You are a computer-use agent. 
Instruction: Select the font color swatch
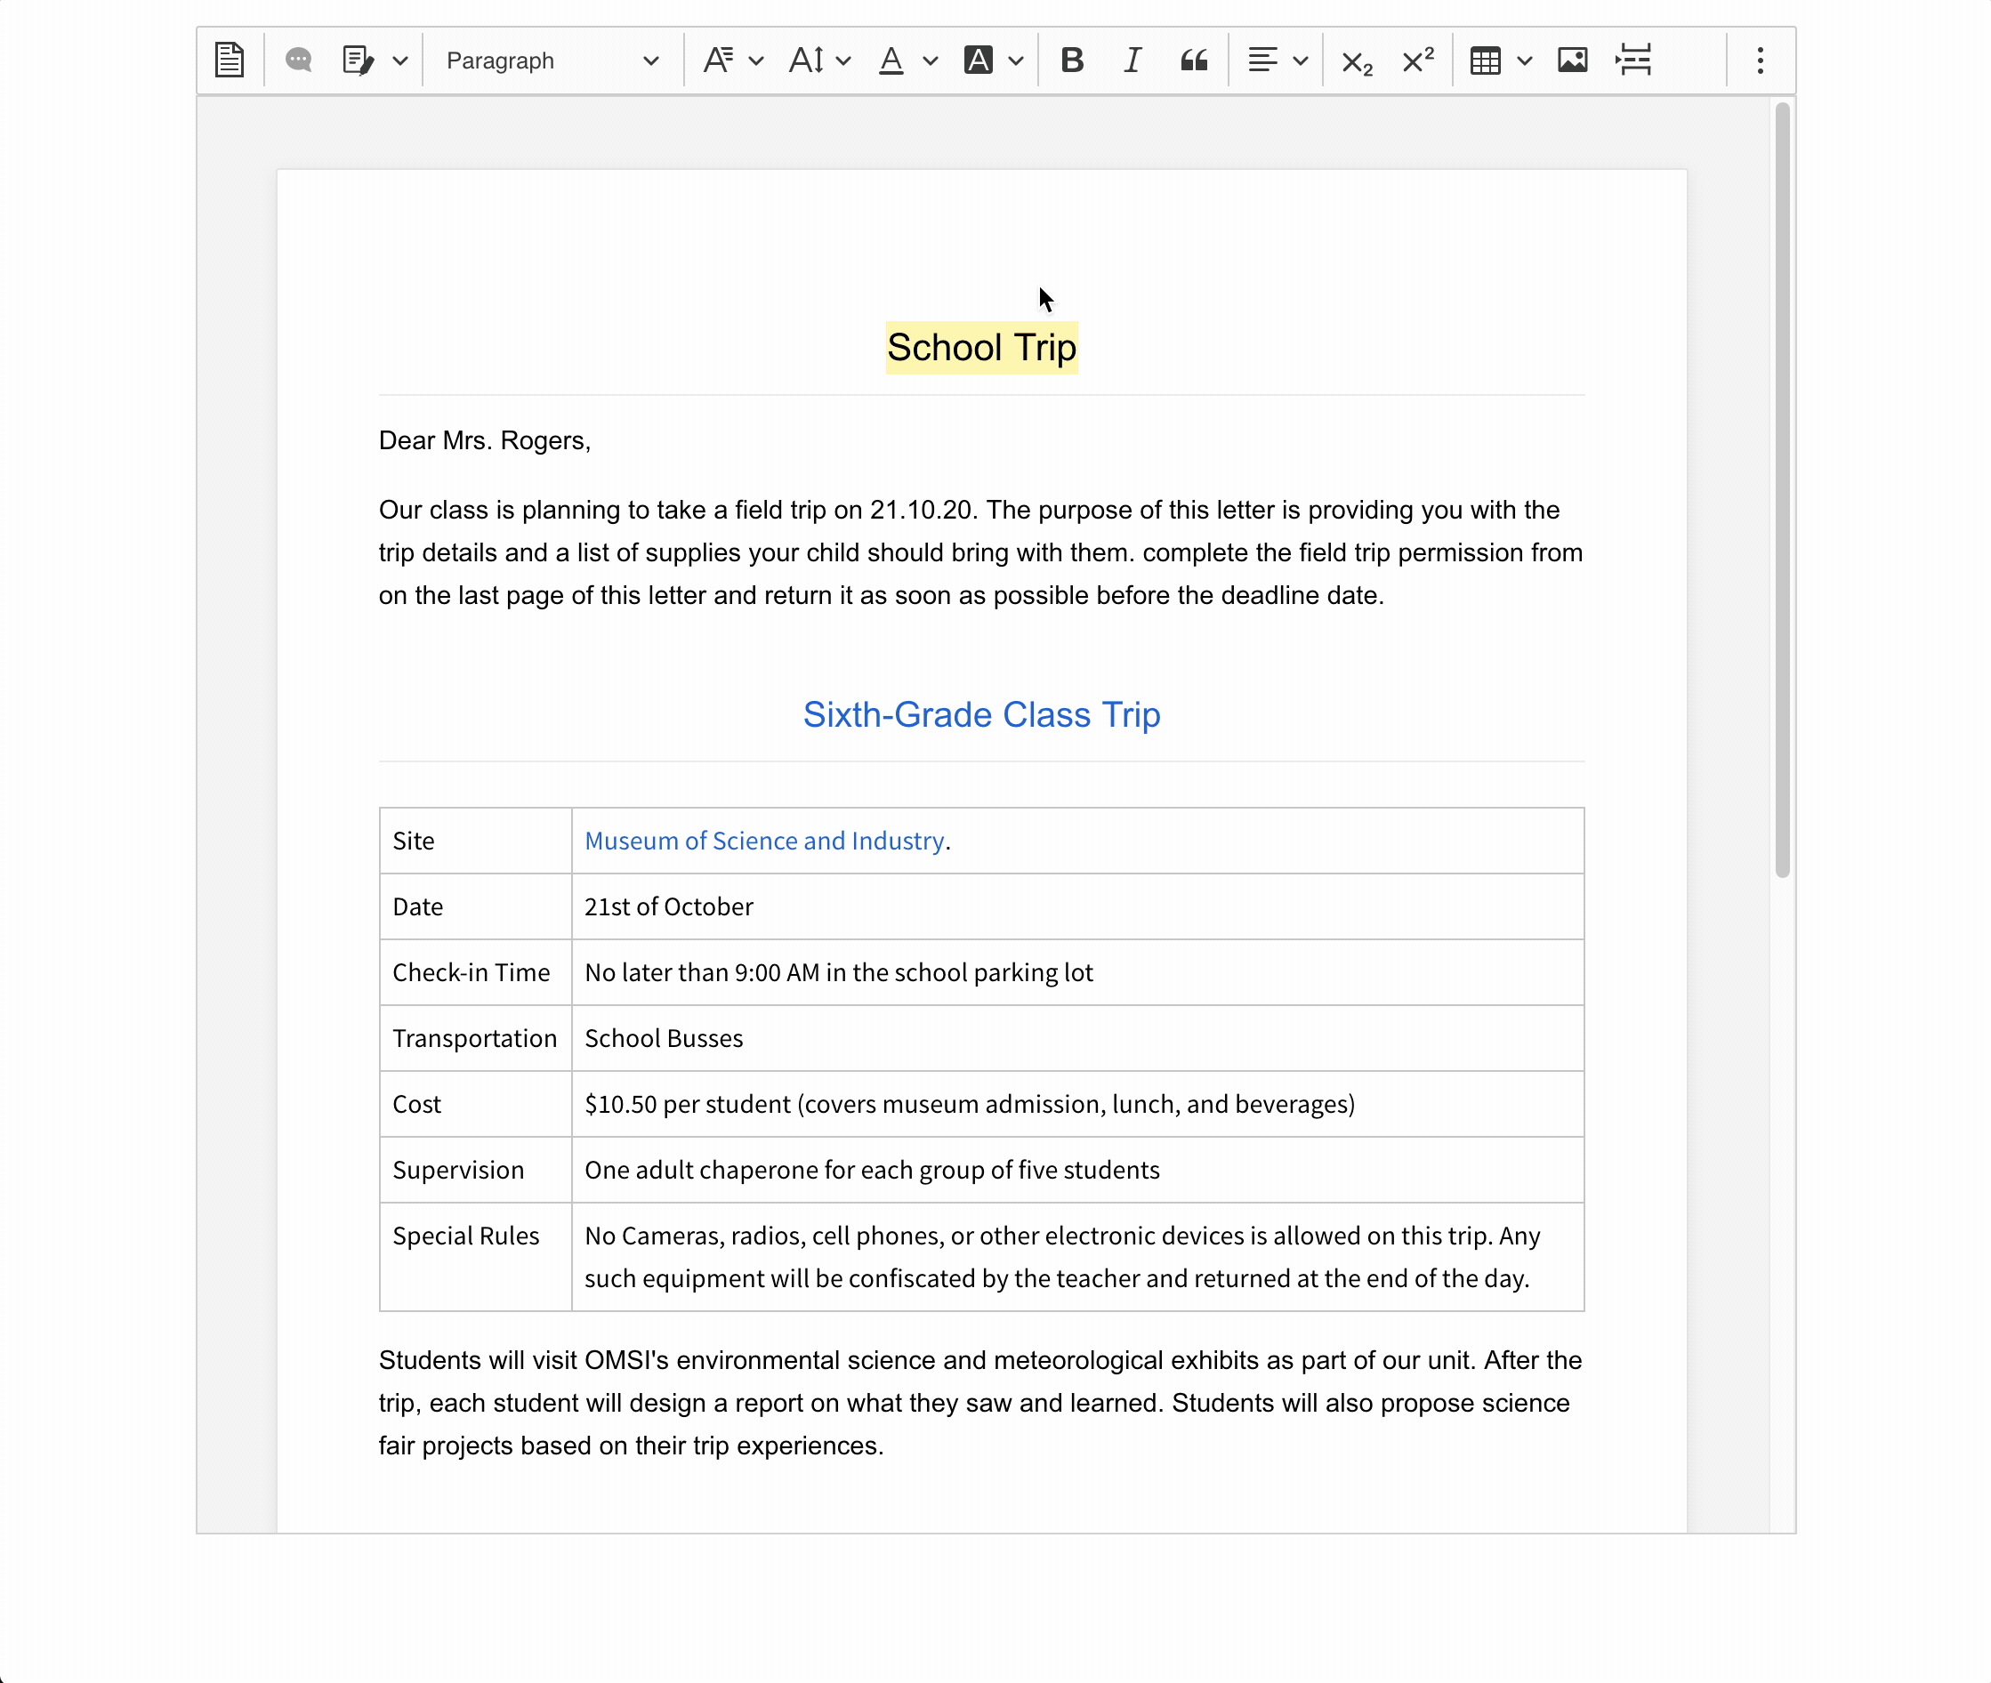tap(892, 60)
